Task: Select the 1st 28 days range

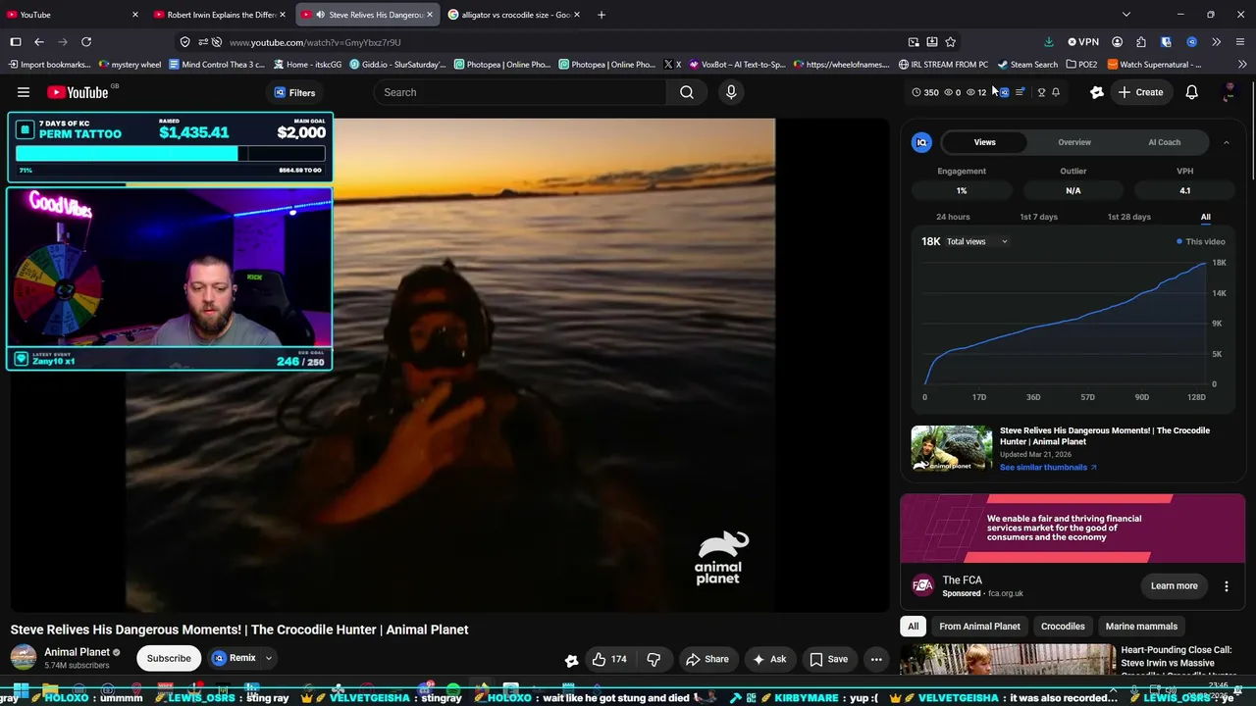Action: tap(1128, 217)
